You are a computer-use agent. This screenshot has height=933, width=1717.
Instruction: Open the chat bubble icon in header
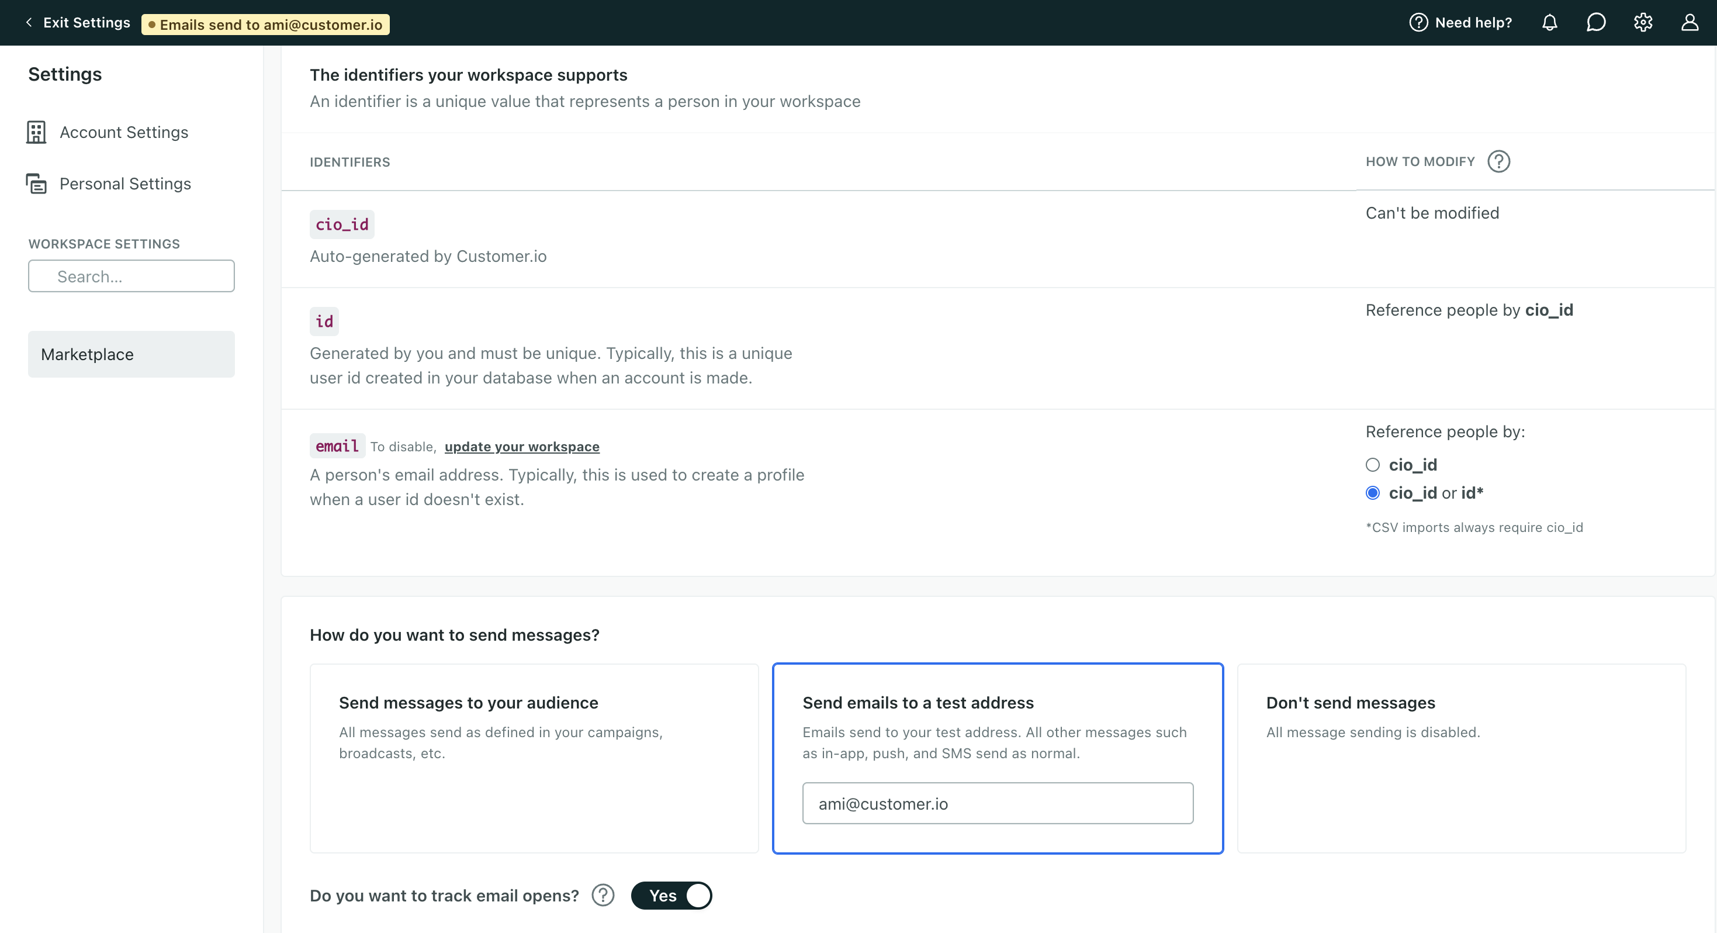(1595, 23)
